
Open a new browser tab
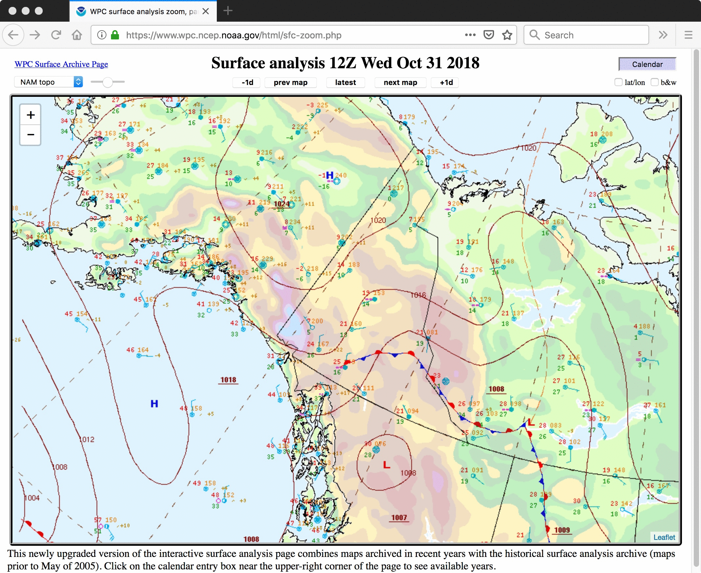228,11
